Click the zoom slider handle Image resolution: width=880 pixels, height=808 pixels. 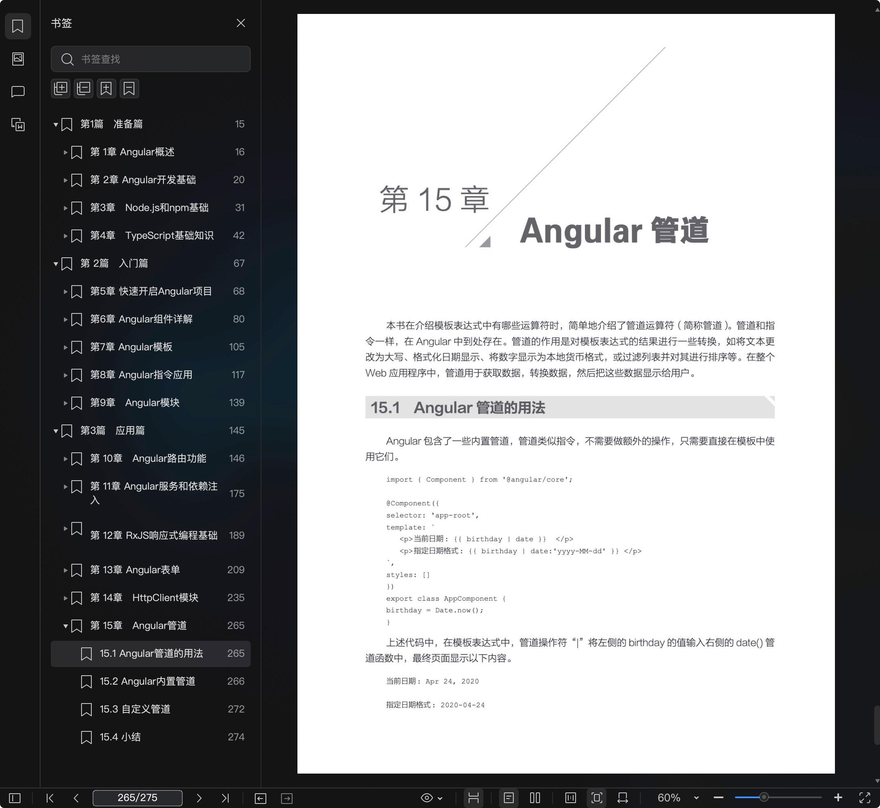764,797
